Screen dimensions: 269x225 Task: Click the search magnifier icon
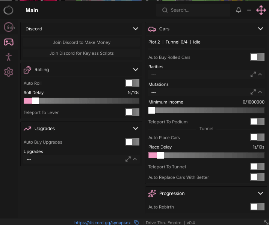pos(165,10)
